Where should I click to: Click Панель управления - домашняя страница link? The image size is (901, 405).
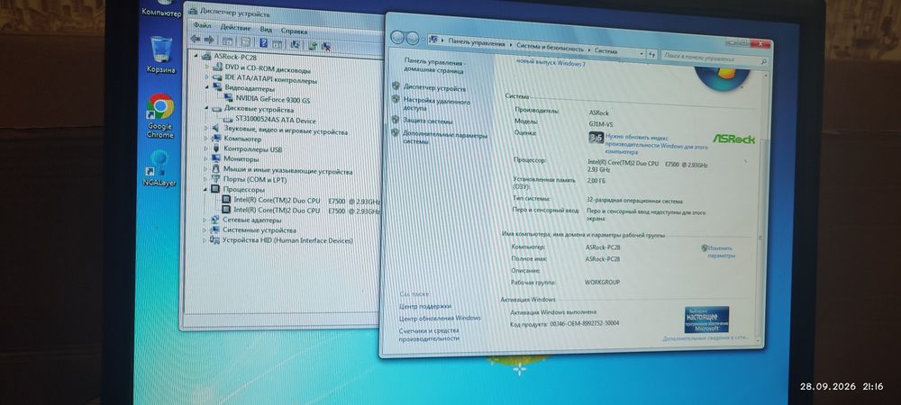click(x=435, y=66)
